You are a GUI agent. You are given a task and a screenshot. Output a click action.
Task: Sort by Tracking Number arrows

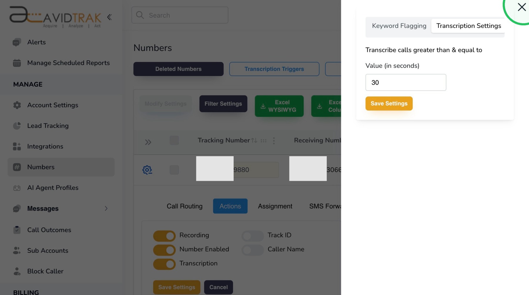(254, 141)
